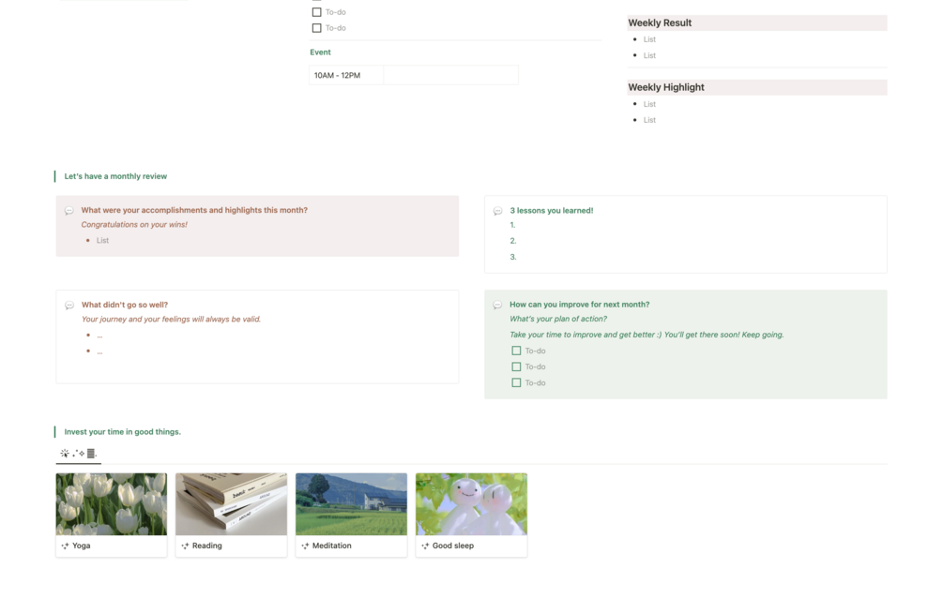The image size is (943, 598).
Task: Click Congratulations on your wins! text
Action: tap(134, 225)
